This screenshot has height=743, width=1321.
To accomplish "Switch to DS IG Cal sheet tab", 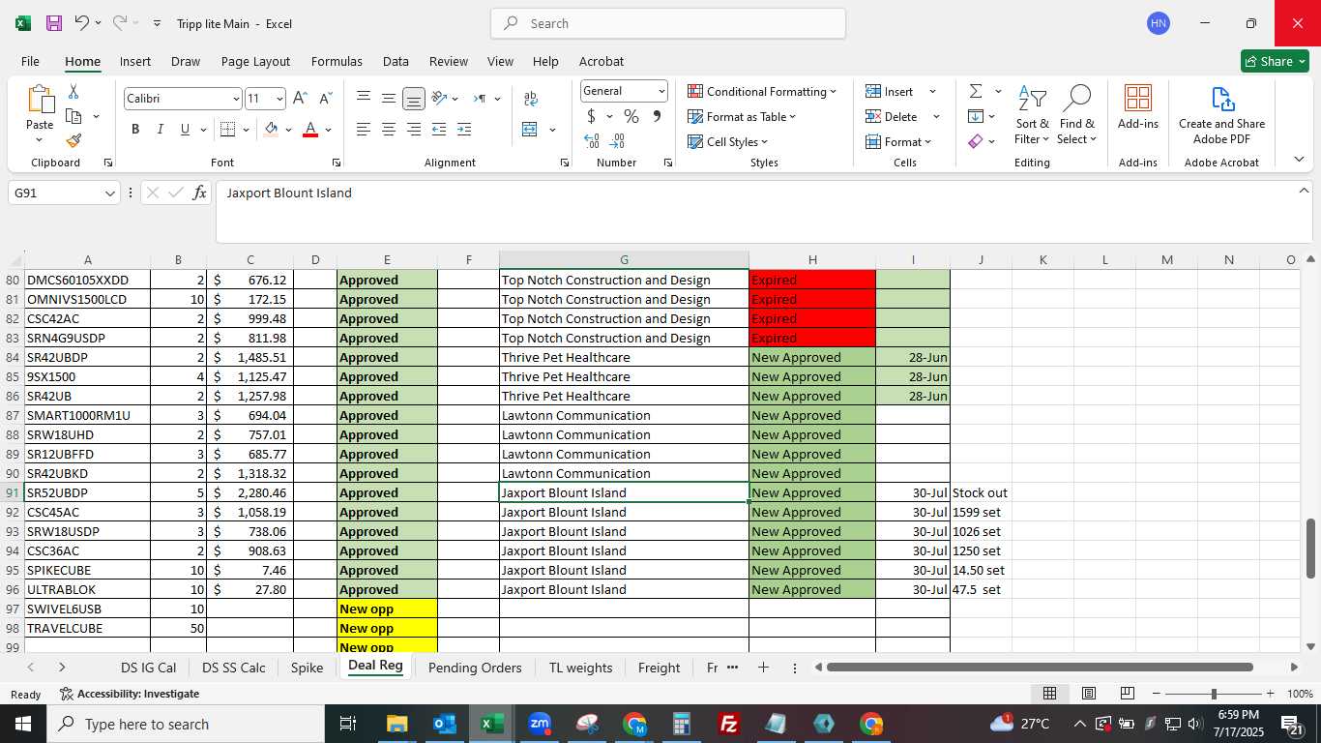I will click(148, 668).
